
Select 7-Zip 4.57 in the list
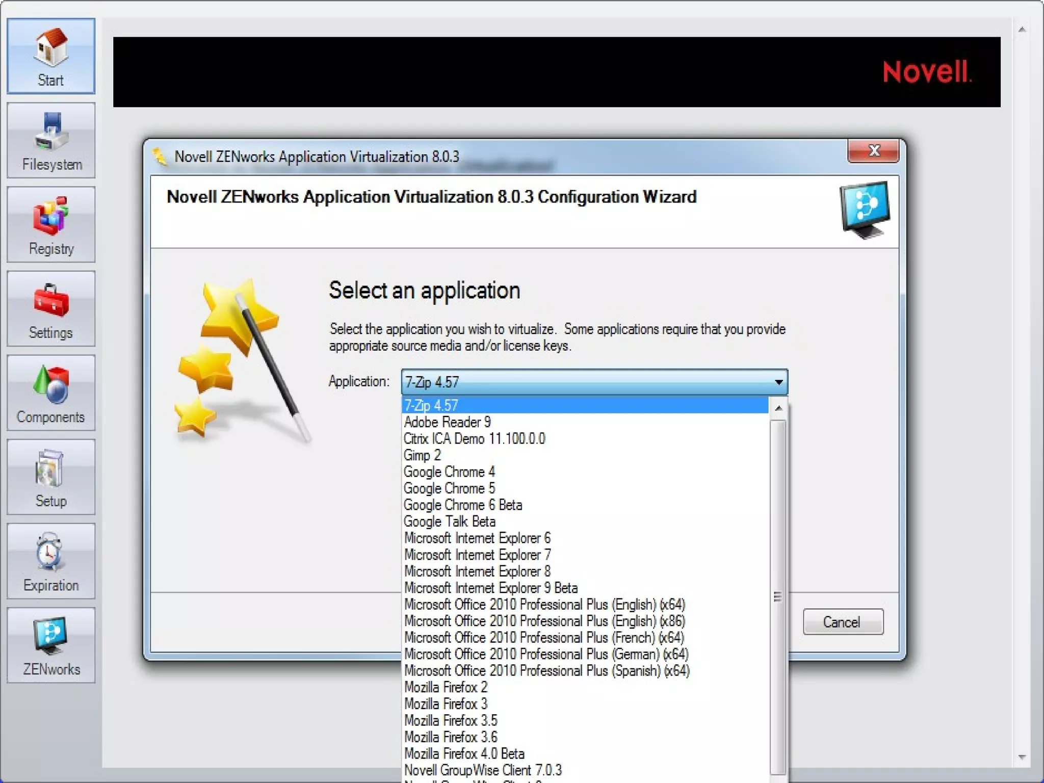(585, 405)
